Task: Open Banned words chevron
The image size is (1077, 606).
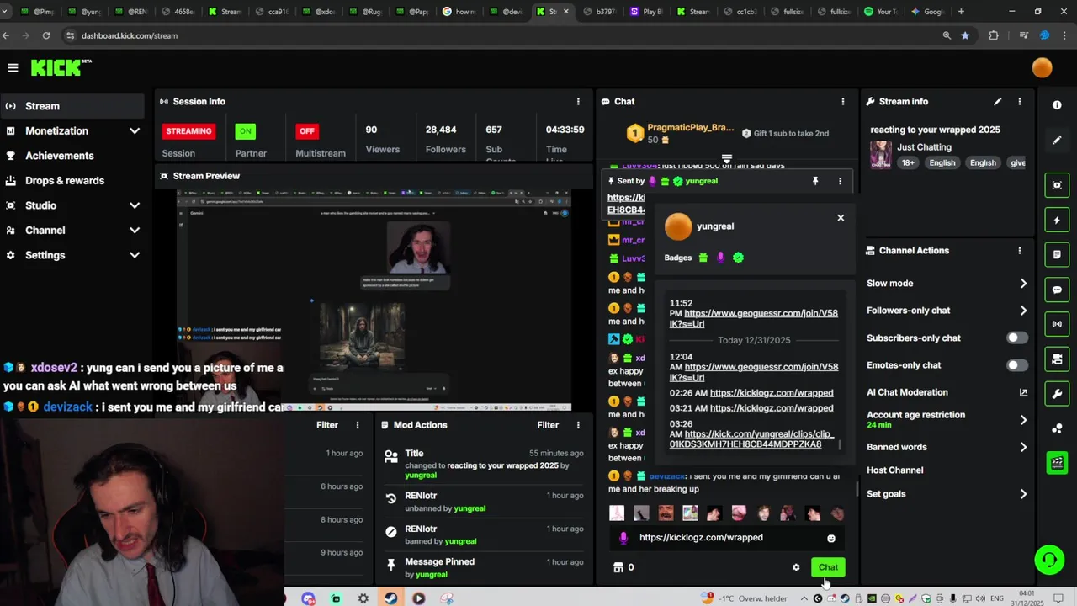Action: click(1023, 448)
